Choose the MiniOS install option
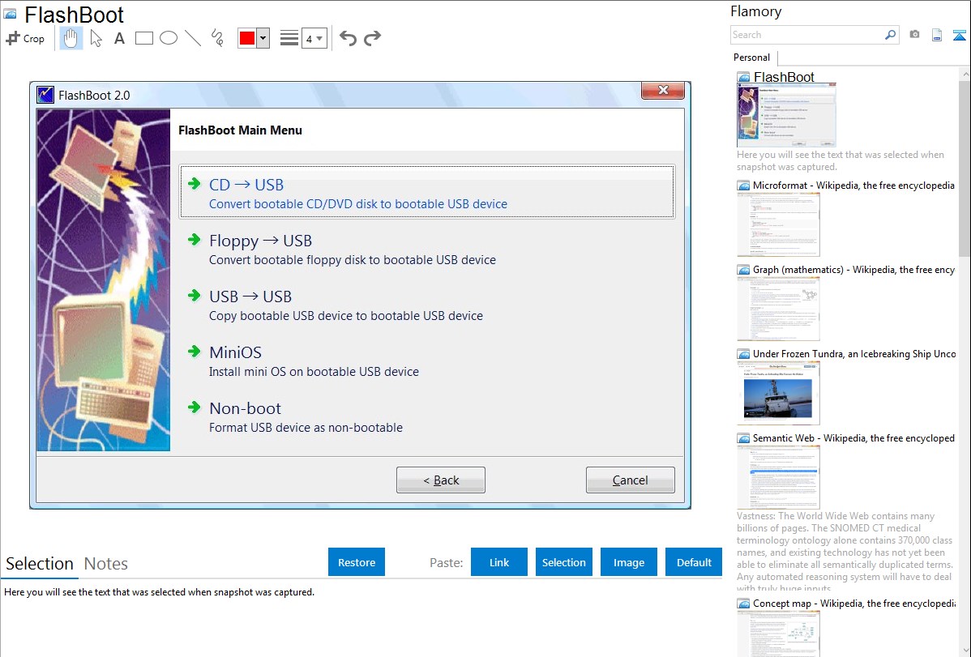Viewport: 971px width, 657px height. 427,361
